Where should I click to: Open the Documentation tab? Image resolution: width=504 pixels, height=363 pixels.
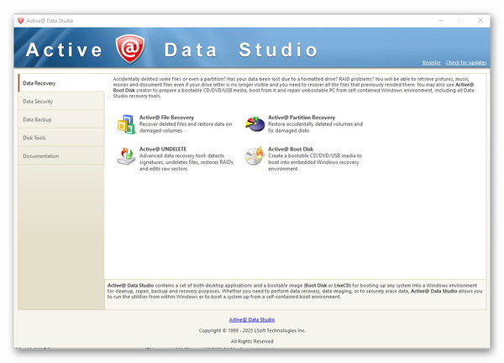pyautogui.click(x=61, y=156)
